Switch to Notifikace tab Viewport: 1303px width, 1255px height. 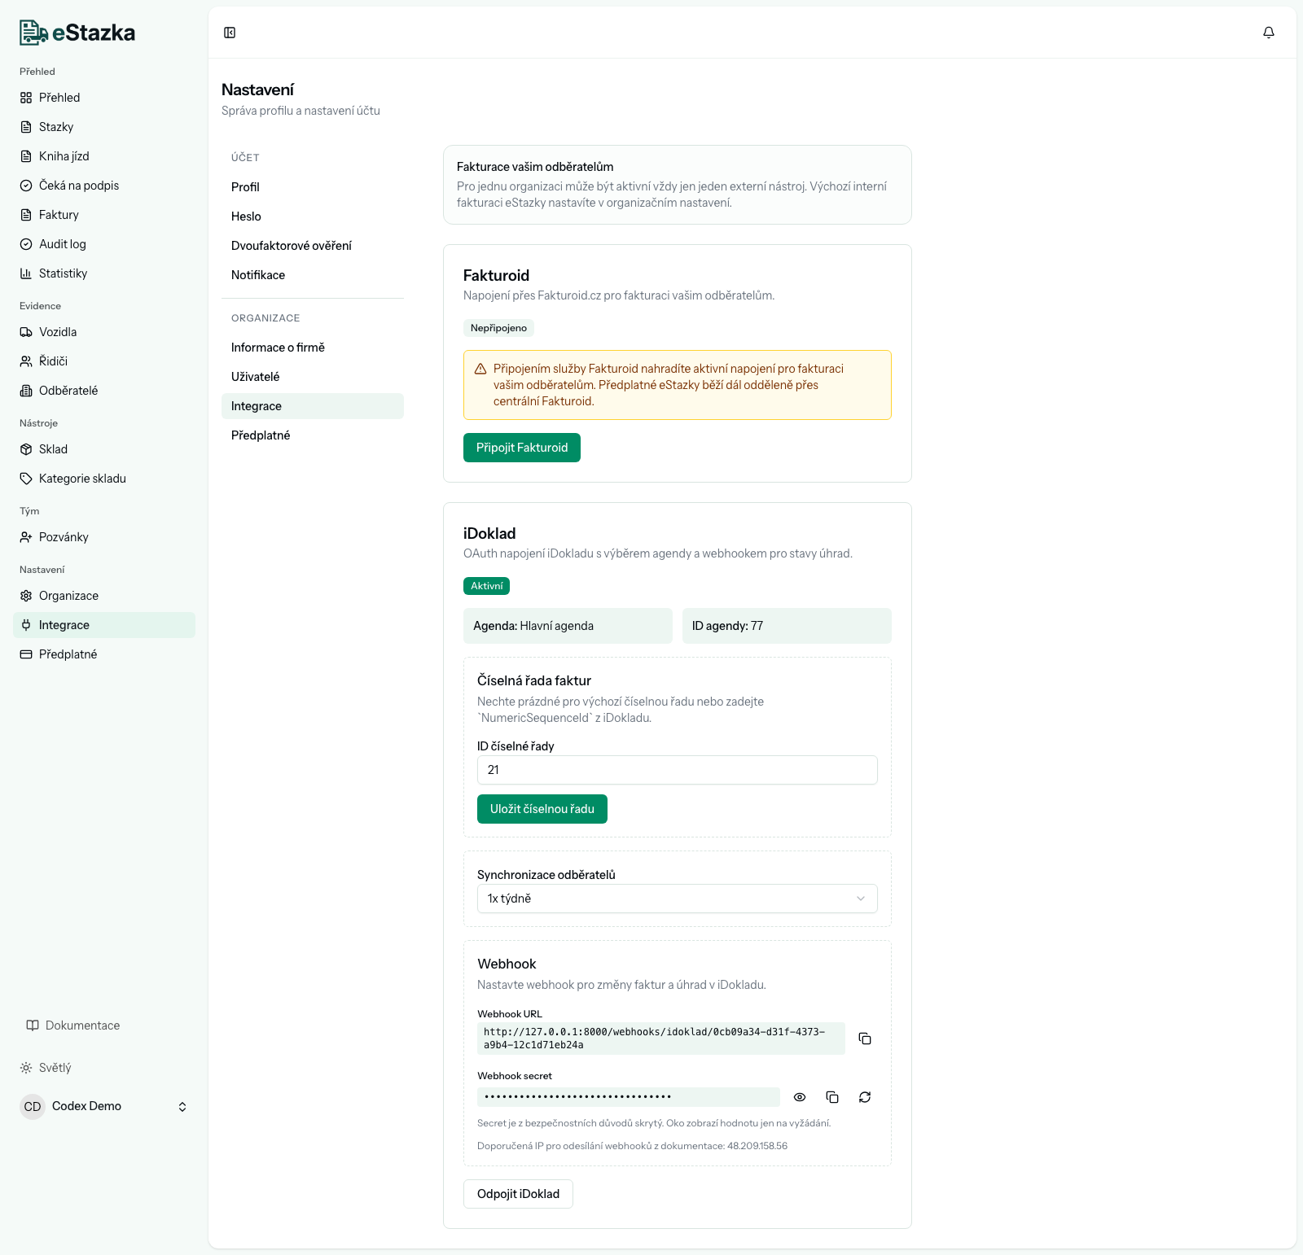coord(313,275)
